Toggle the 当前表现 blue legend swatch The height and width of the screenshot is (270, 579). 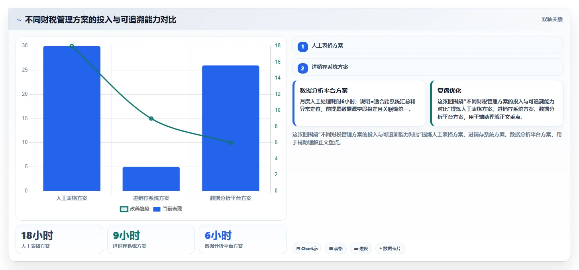(157, 209)
